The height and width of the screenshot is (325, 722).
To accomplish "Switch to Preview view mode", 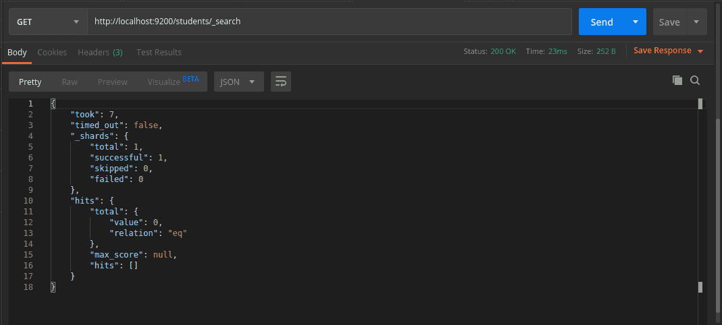I will 113,82.
